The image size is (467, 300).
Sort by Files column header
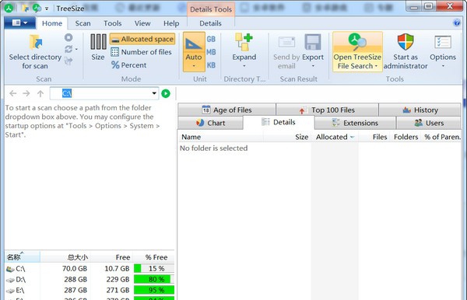click(x=374, y=137)
